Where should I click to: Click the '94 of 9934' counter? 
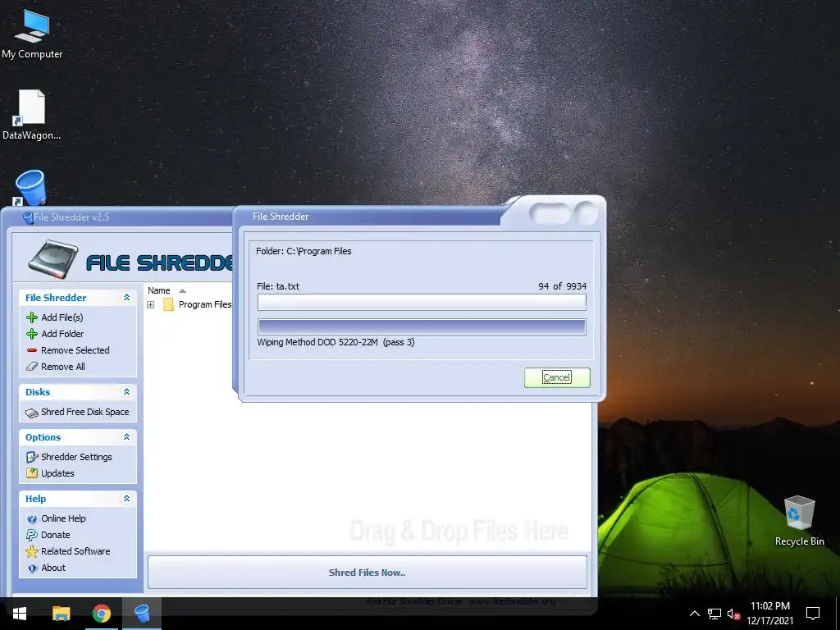(x=563, y=286)
